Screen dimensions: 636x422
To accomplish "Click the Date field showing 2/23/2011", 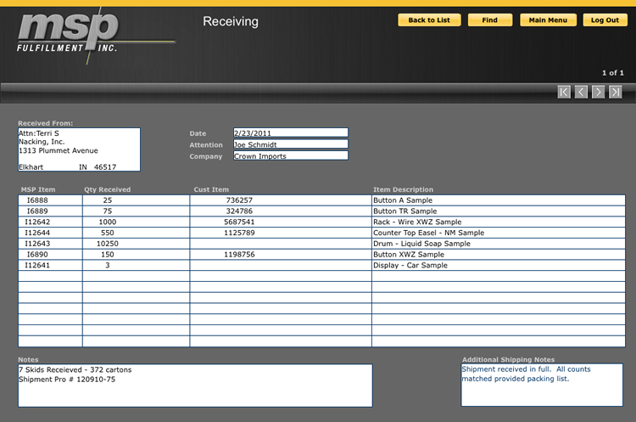I will 290,132.
